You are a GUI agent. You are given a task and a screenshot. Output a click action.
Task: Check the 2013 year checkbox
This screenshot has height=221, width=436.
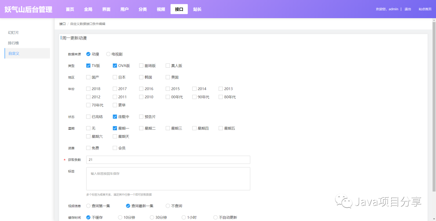[221, 89]
